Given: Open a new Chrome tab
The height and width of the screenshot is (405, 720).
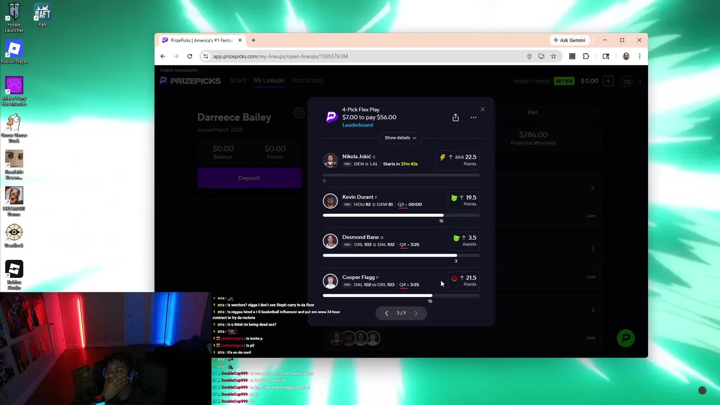Looking at the screenshot, I should 253,40.
